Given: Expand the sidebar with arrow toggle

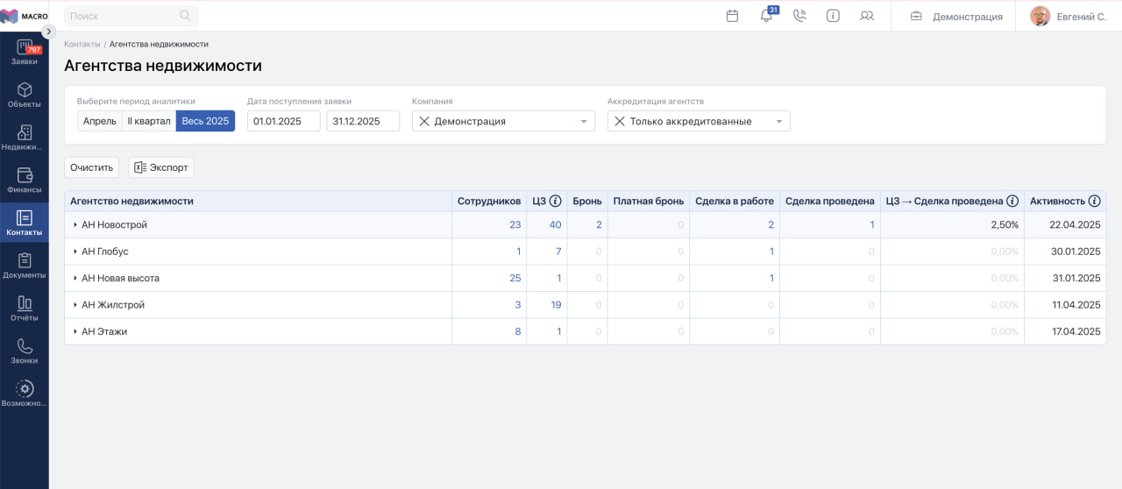Looking at the screenshot, I should pos(49,31).
